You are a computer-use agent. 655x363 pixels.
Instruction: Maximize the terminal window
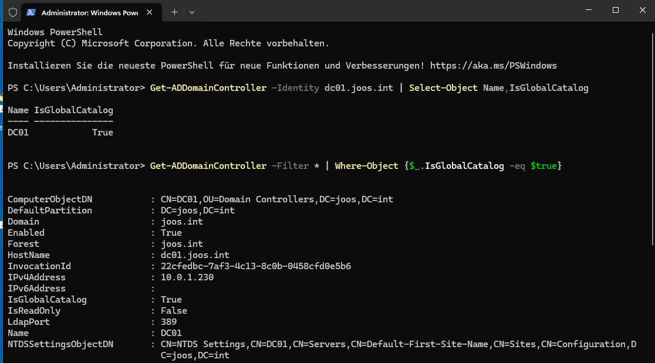point(616,11)
